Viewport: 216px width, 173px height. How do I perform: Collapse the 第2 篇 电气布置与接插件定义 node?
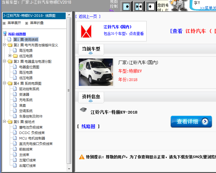4,45
